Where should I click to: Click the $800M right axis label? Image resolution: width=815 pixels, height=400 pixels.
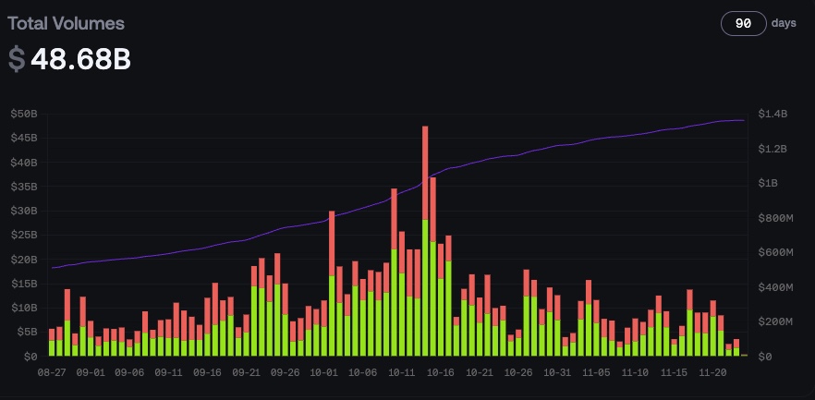(x=774, y=218)
